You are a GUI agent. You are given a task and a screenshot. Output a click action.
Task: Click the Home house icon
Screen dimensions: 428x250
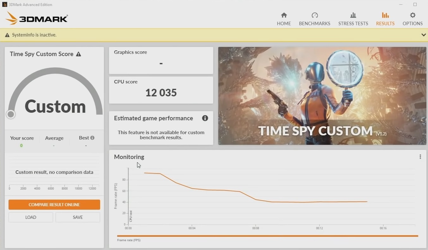pos(284,15)
